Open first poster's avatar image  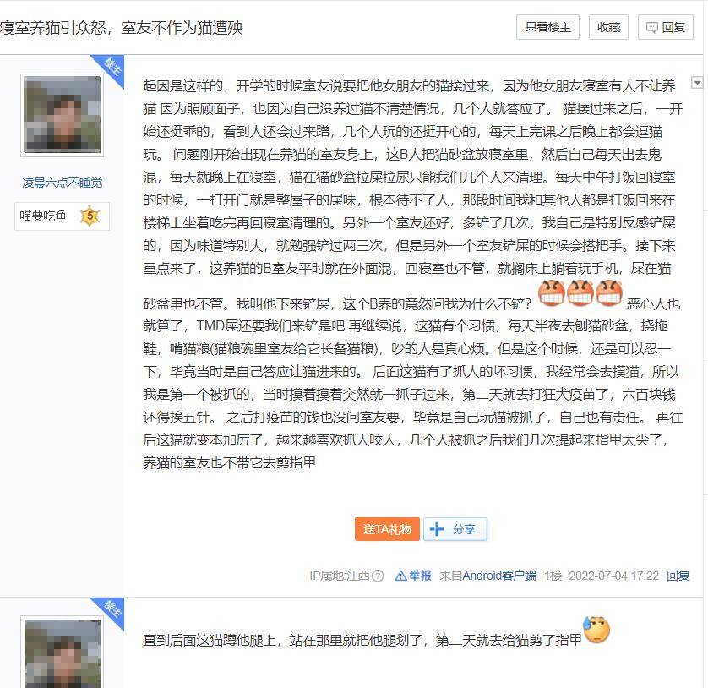click(x=63, y=115)
